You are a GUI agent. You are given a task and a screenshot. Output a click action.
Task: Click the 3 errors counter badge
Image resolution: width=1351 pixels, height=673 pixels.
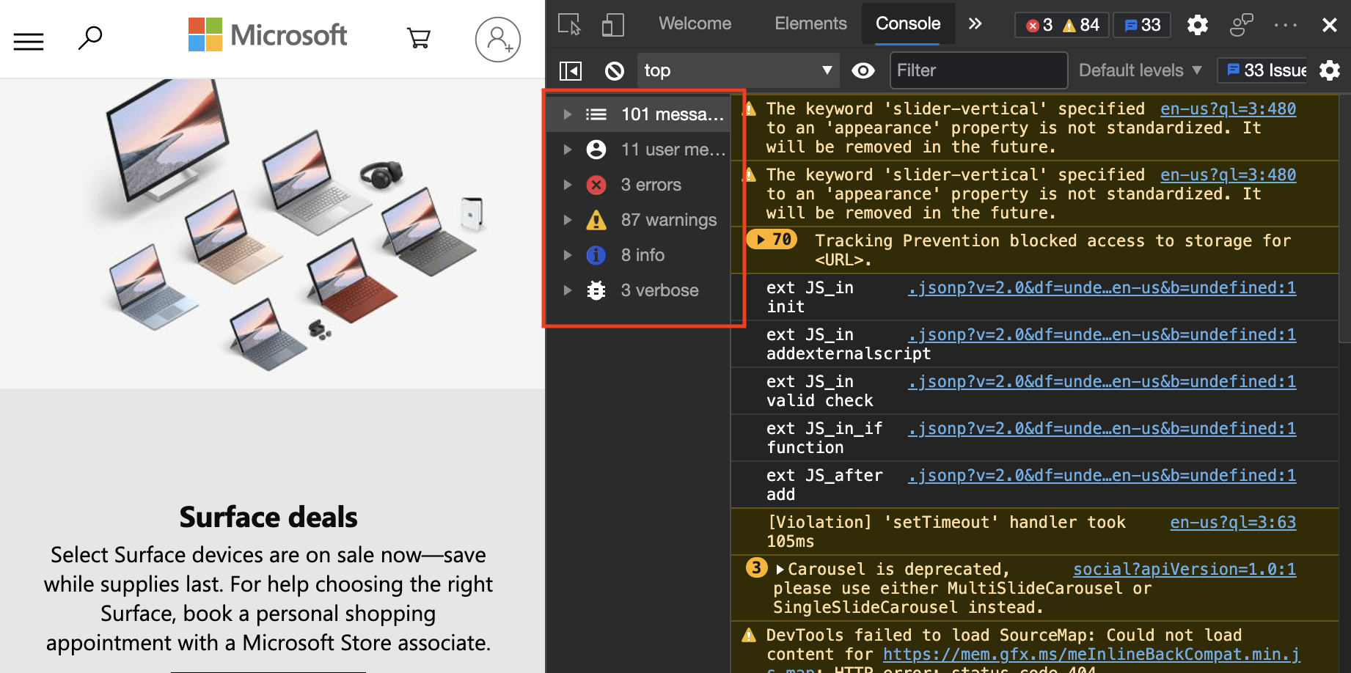pos(1039,25)
